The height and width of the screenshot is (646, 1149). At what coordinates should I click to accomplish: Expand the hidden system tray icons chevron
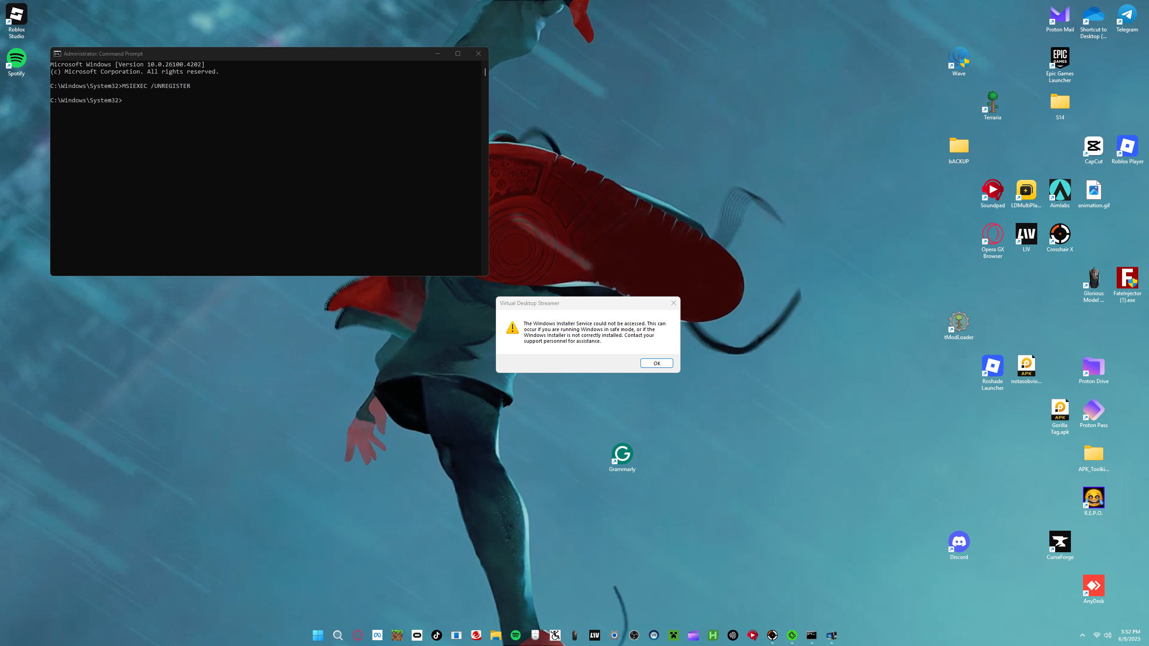click(x=1083, y=635)
